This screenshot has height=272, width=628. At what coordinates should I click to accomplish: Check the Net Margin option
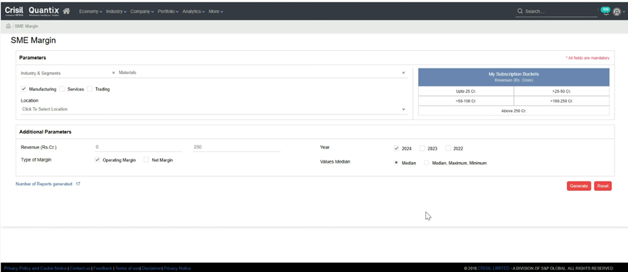pos(147,160)
